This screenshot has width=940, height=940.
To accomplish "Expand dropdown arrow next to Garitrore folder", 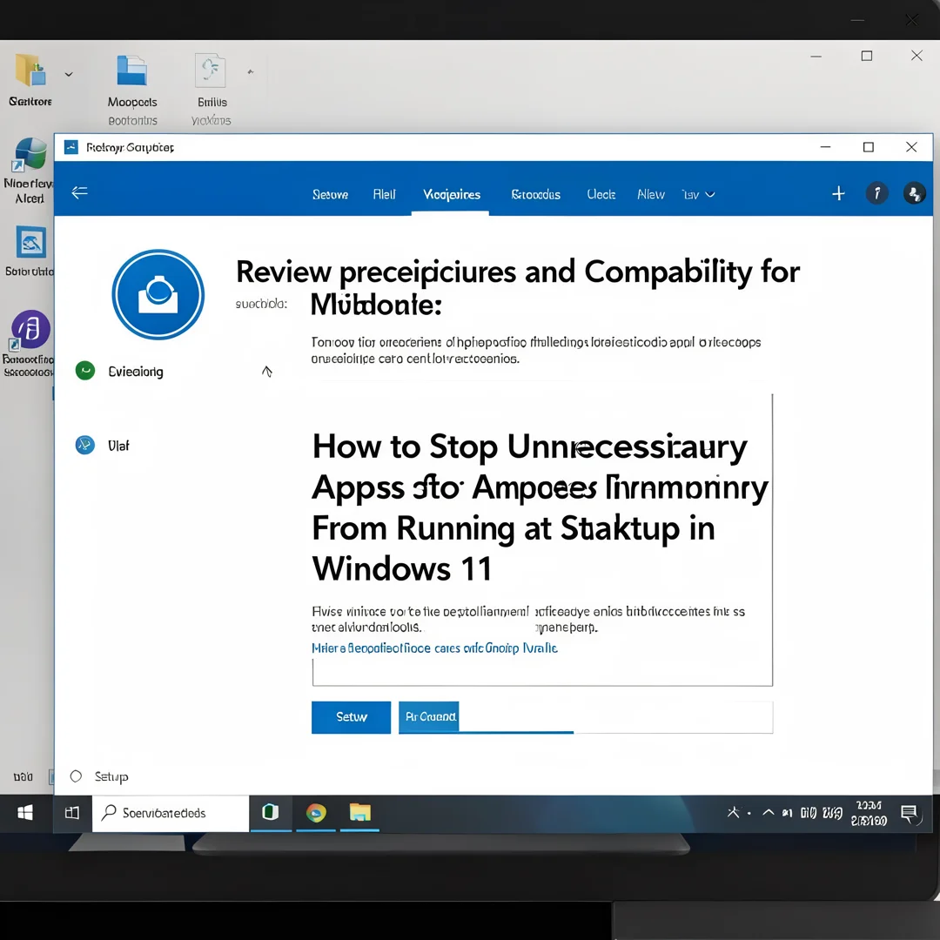I will click(69, 74).
